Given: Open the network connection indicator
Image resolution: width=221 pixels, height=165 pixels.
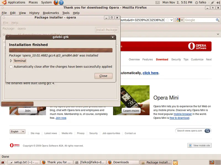Looking at the screenshot, I should tap(212, 2).
